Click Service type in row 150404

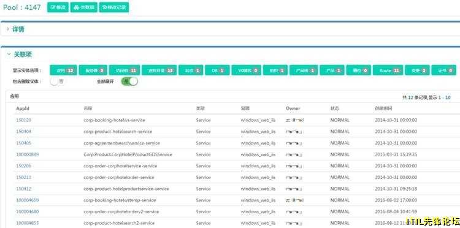[x=203, y=132]
